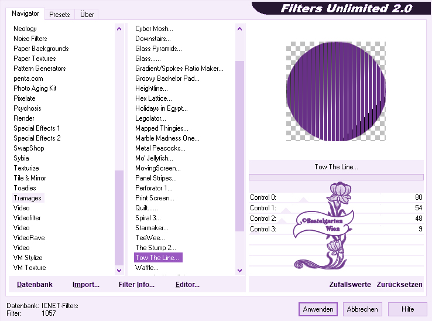Choose the Tow The Line... filter
Image resolution: width=432 pixels, height=321 pixels.
(158, 258)
